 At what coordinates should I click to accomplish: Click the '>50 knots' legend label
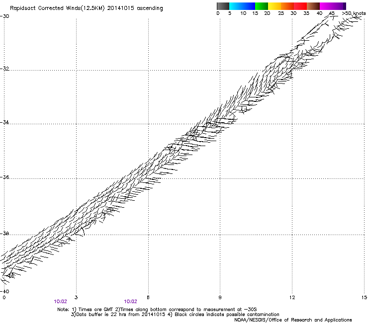point(354,13)
